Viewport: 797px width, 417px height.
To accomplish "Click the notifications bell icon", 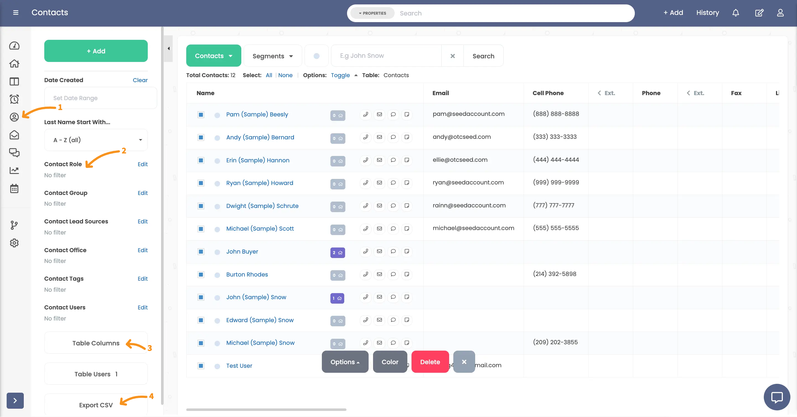I will point(736,13).
